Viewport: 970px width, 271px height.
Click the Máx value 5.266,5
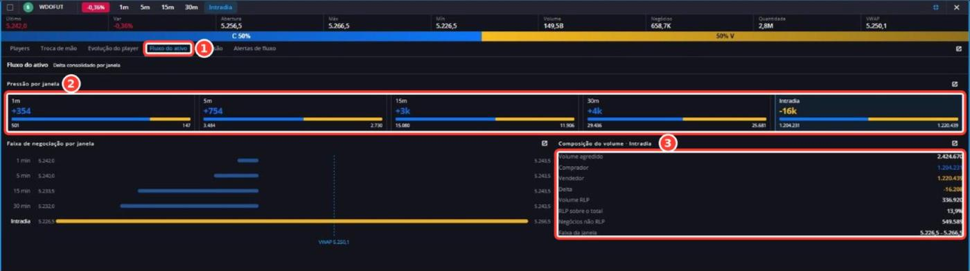339,26
